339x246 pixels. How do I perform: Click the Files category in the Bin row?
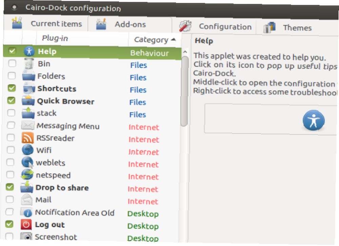click(x=139, y=65)
